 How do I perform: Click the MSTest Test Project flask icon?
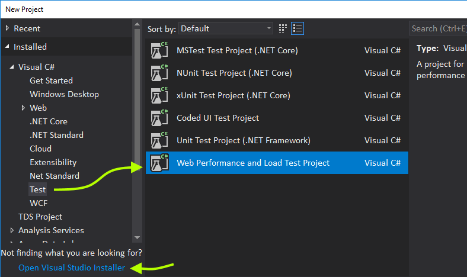pyautogui.click(x=159, y=50)
